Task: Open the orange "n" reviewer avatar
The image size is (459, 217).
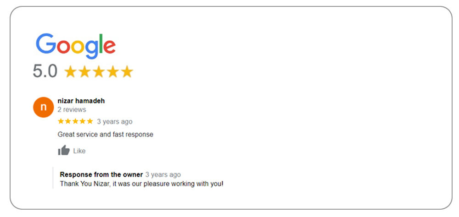Action: (x=43, y=107)
